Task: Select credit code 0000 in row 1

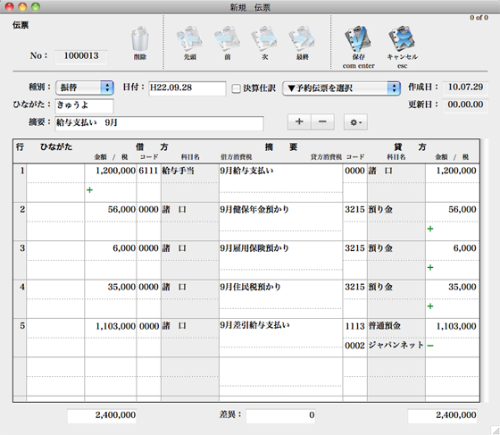Action: click(354, 171)
